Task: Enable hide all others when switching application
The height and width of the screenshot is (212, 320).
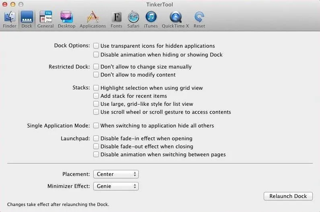Action: [96, 125]
